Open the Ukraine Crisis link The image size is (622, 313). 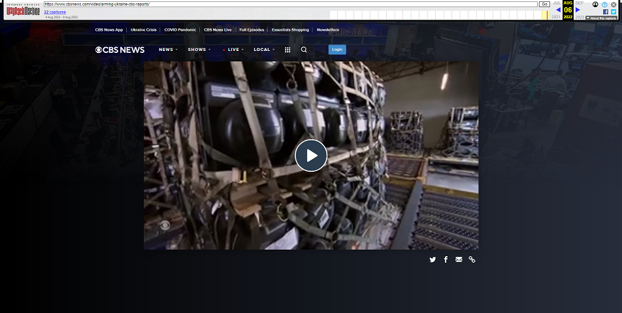143,30
